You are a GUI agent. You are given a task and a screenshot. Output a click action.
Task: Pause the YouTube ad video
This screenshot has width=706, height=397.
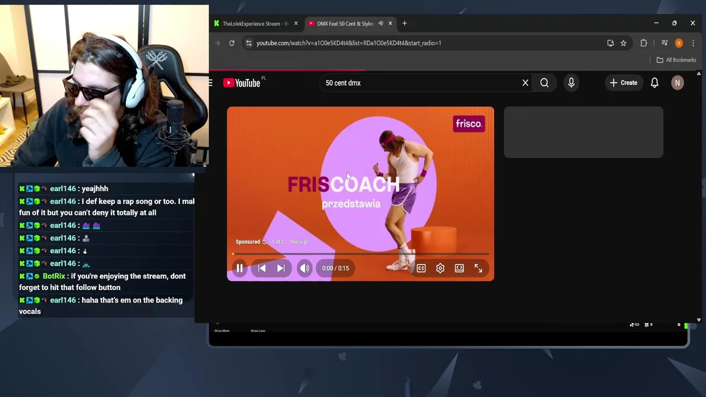tap(239, 268)
